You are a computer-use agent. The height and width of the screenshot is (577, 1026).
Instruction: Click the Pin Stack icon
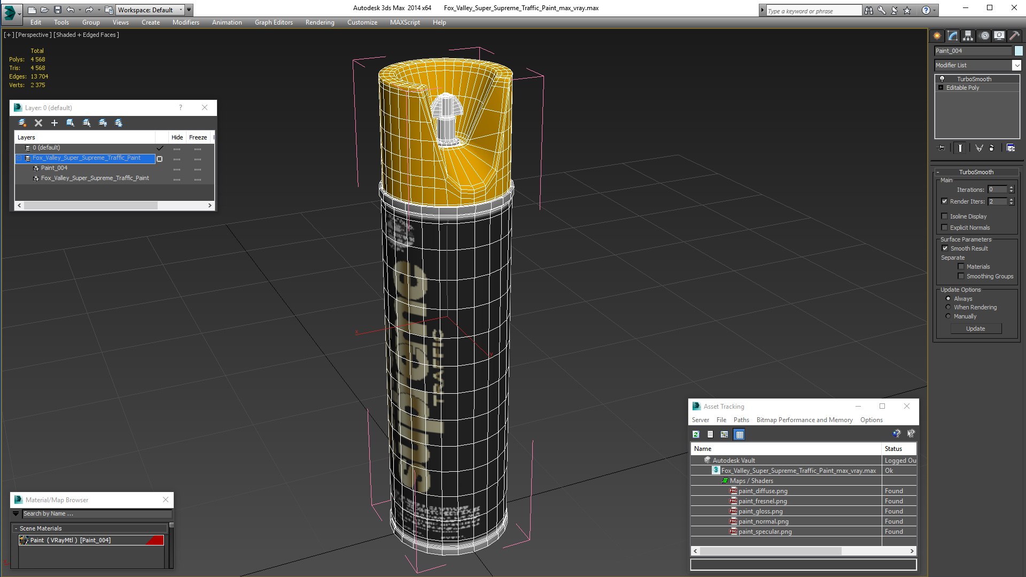pyautogui.click(x=942, y=148)
